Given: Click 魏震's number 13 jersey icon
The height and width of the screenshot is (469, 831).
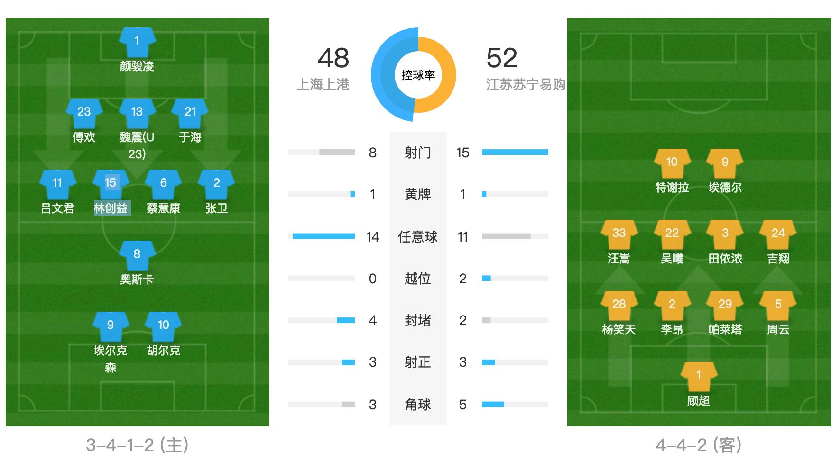Looking at the screenshot, I should [x=137, y=113].
